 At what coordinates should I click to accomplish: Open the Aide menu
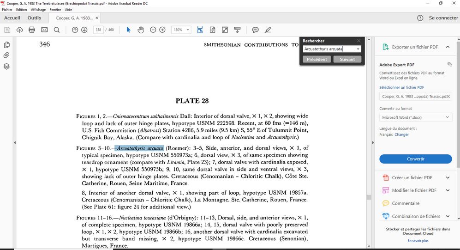tap(68, 9)
